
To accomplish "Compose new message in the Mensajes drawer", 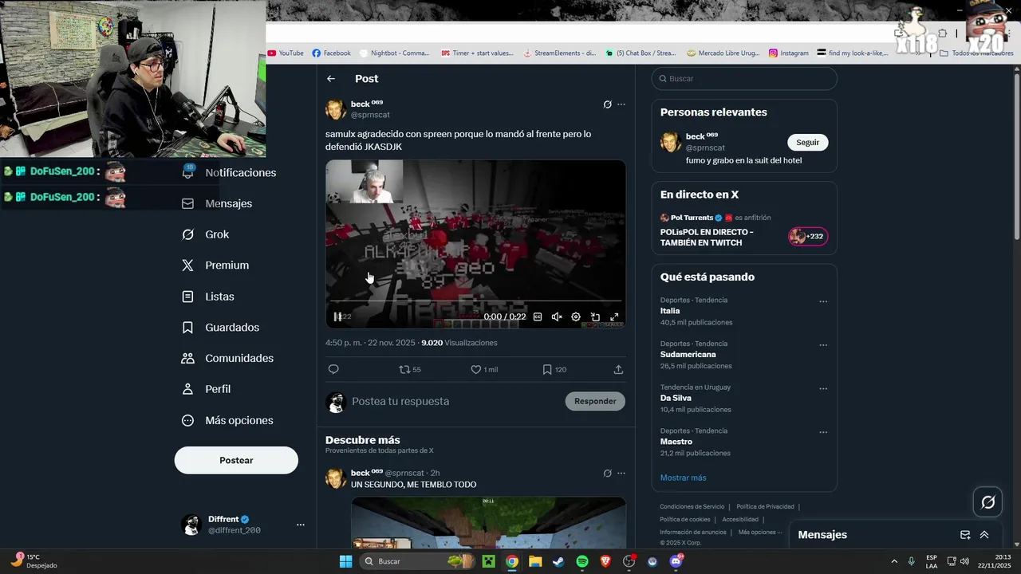I will click(x=965, y=535).
